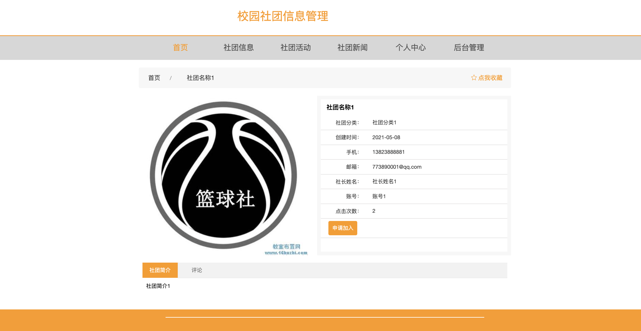Click the 手机: label
The width and height of the screenshot is (641, 331).
pos(353,152)
